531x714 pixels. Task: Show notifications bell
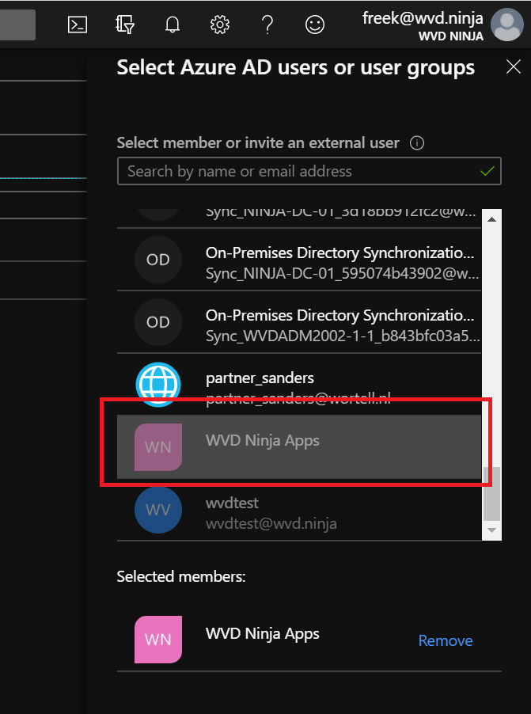(173, 25)
